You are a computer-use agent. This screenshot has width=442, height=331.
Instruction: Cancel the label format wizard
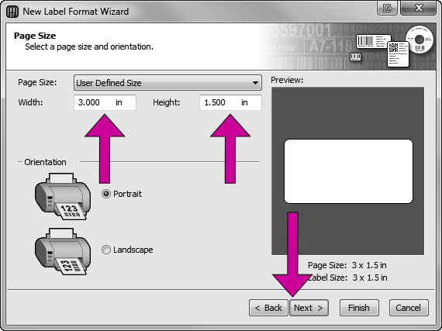pyautogui.click(x=409, y=308)
